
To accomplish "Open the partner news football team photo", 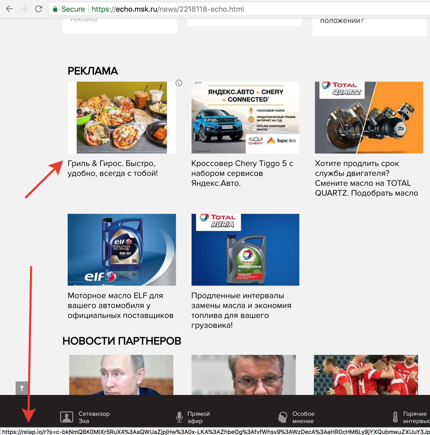I will tap(366, 375).
